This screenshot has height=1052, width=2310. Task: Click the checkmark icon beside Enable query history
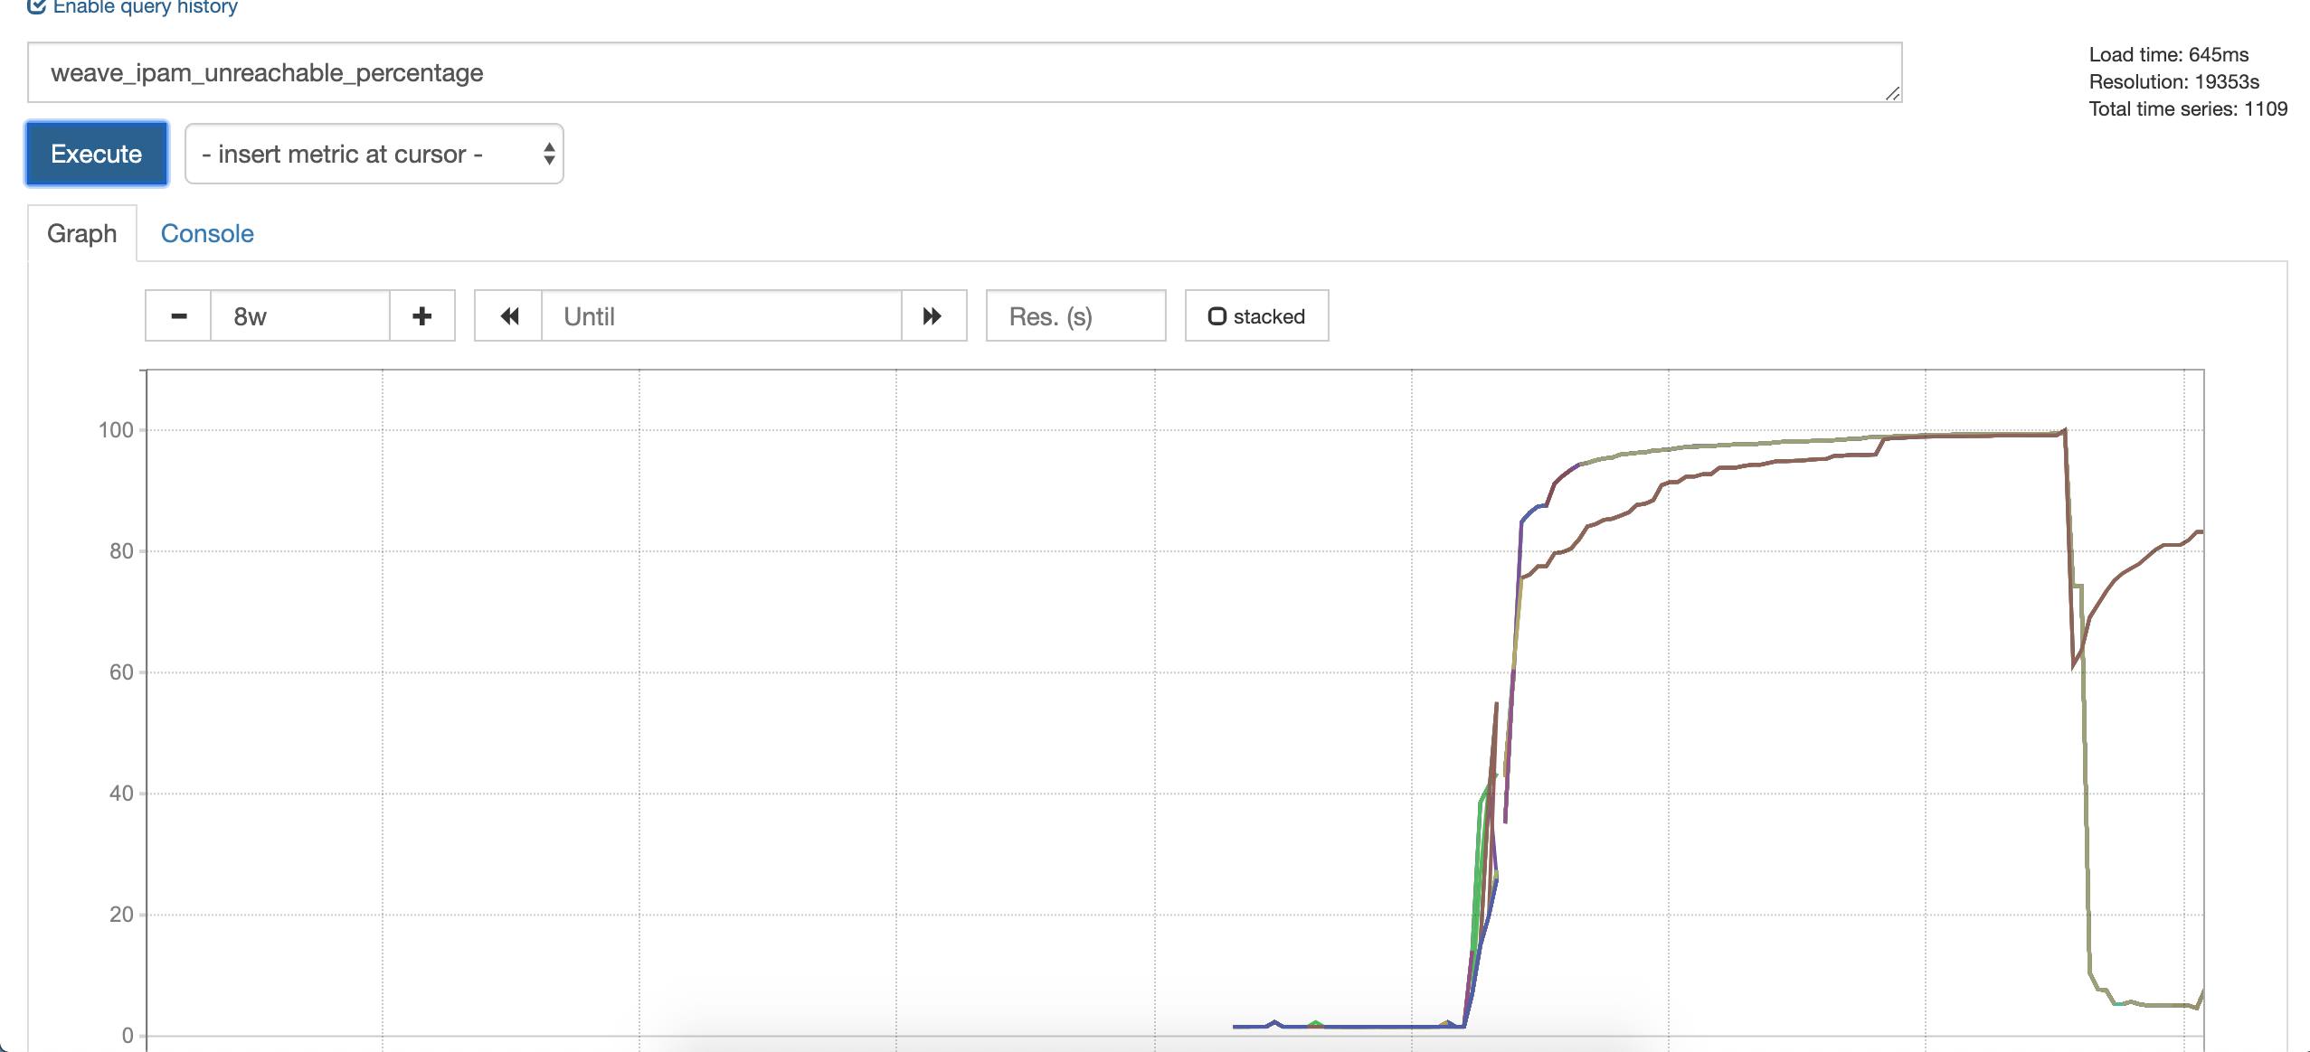pyautogui.click(x=36, y=7)
